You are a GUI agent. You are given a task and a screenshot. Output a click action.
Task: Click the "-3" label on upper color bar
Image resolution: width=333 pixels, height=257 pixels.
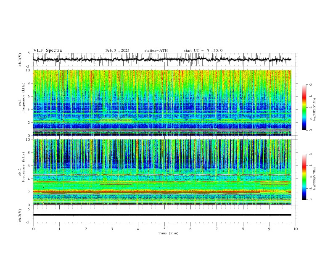tap(310, 84)
